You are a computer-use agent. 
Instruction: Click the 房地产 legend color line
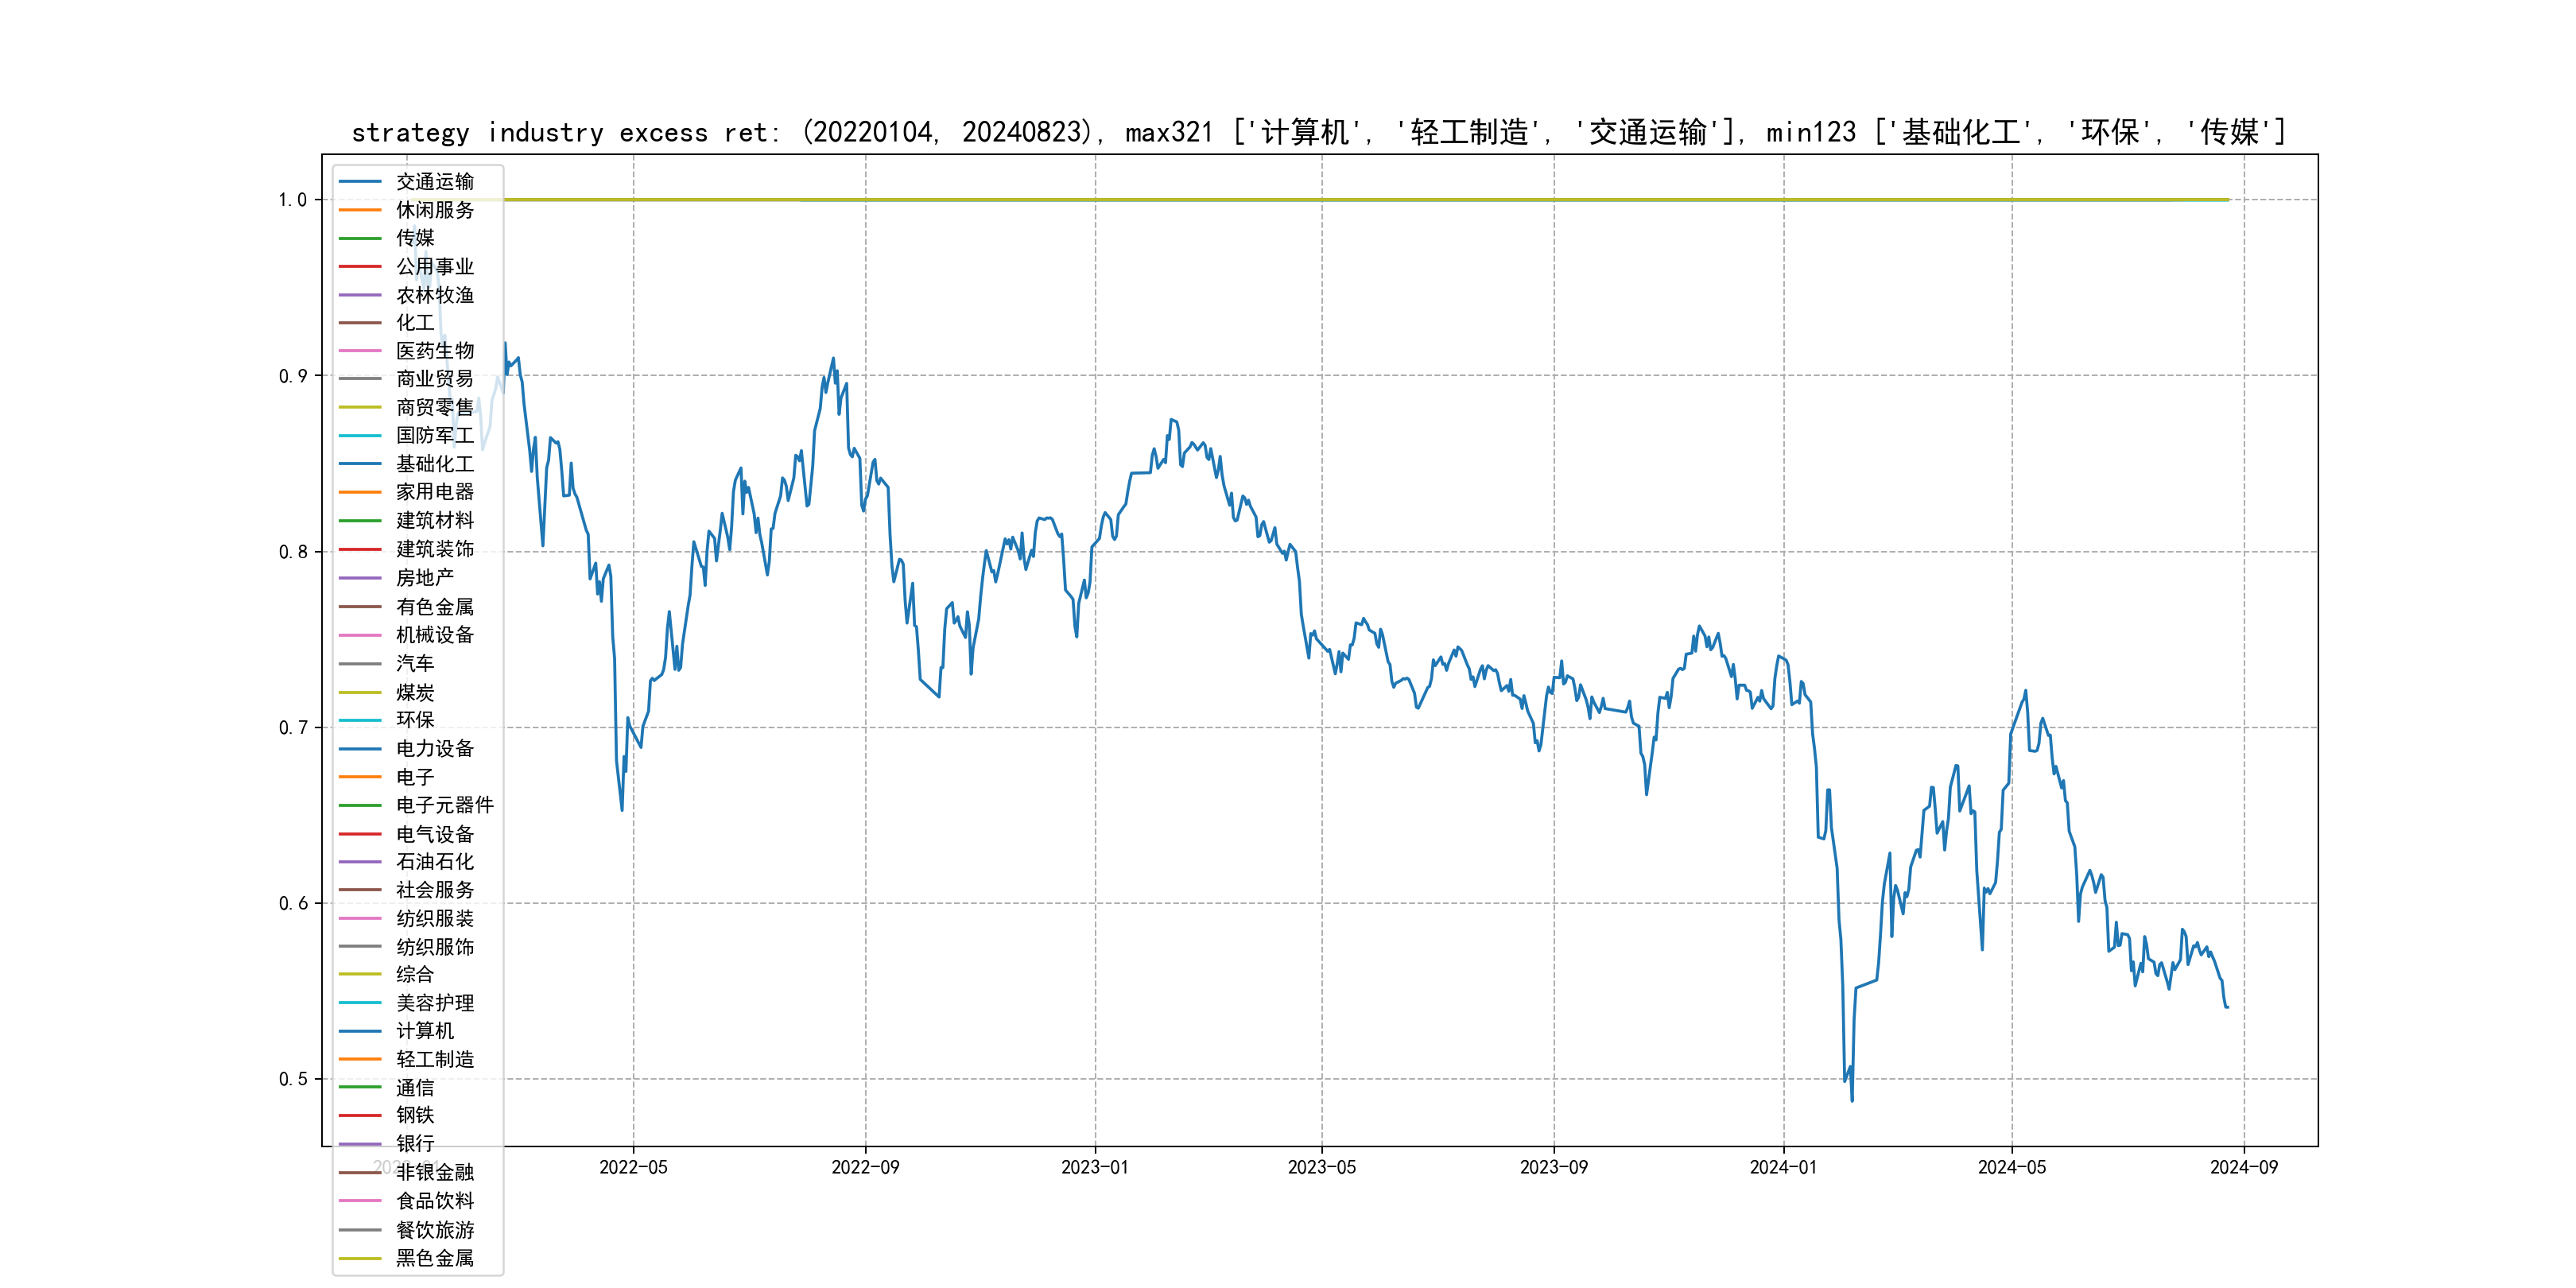pyautogui.click(x=360, y=578)
